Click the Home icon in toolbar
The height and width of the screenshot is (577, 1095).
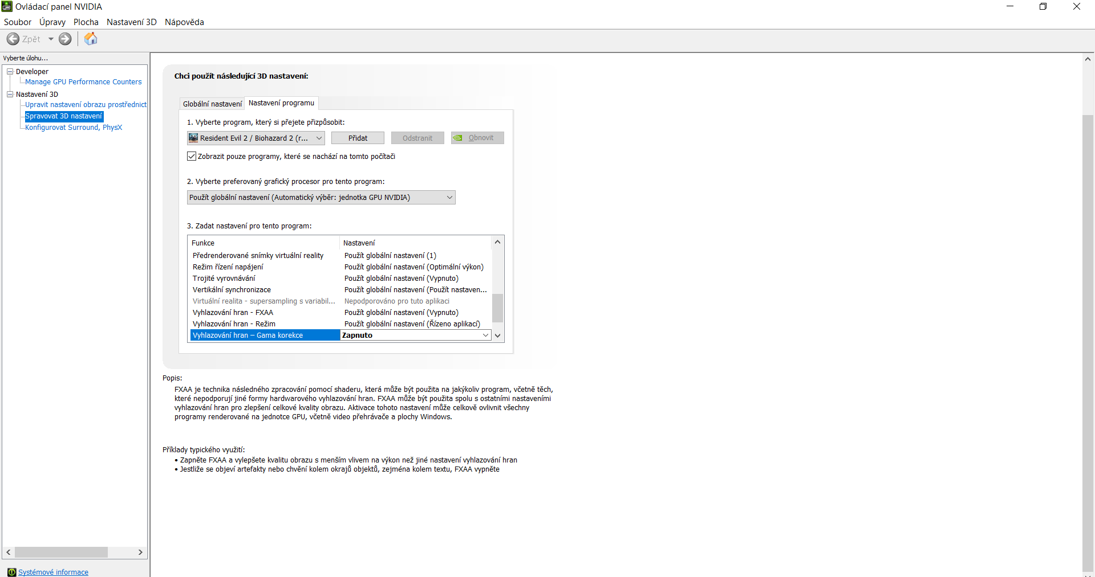[91, 39]
